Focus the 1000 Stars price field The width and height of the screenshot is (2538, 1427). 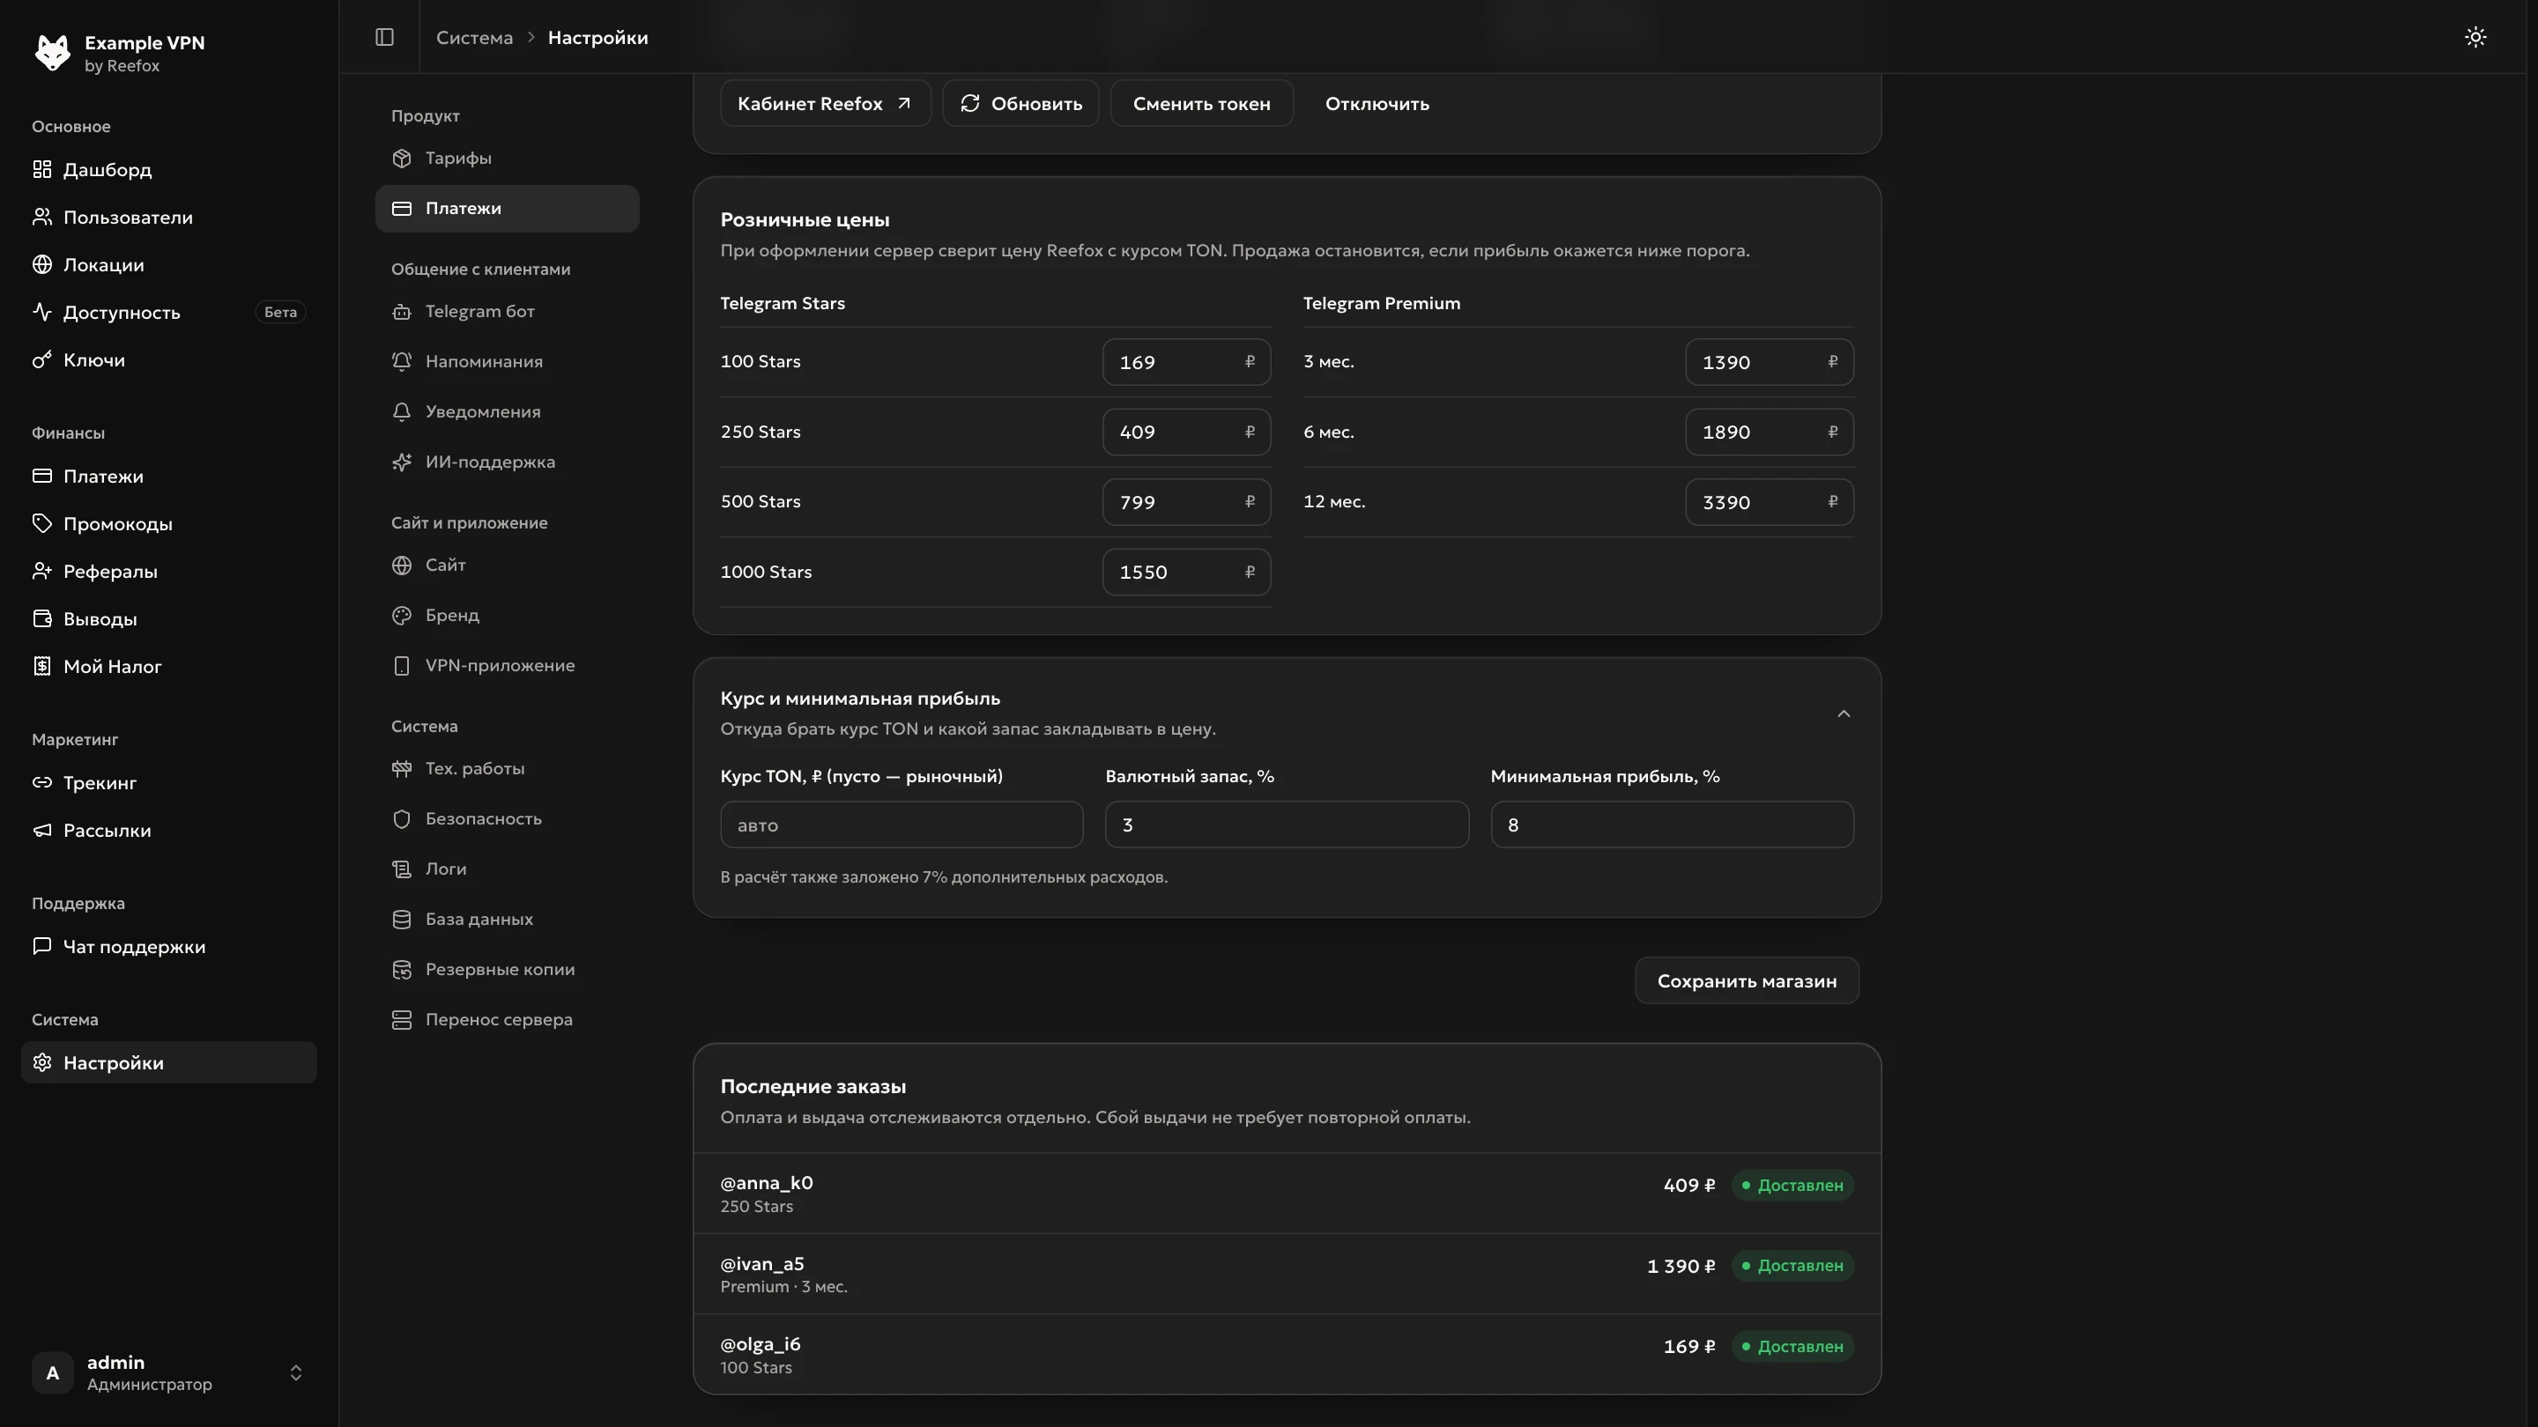[1186, 573]
